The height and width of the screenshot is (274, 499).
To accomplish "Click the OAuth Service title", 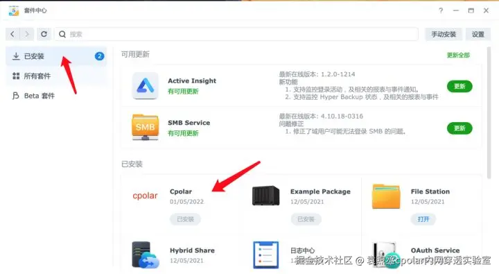I will tap(435, 250).
